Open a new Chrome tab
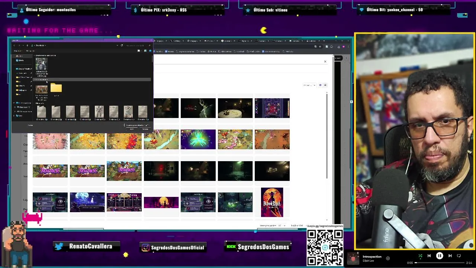This screenshot has width=476, height=268. tap(324, 41)
